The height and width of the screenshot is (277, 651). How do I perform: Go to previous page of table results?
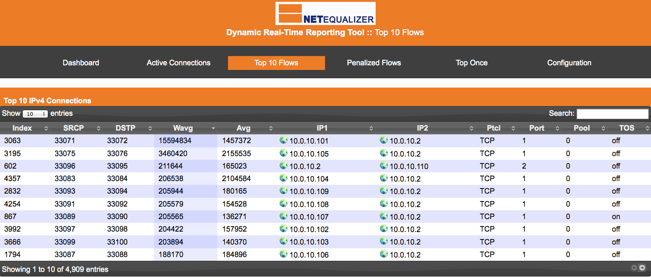point(634,268)
